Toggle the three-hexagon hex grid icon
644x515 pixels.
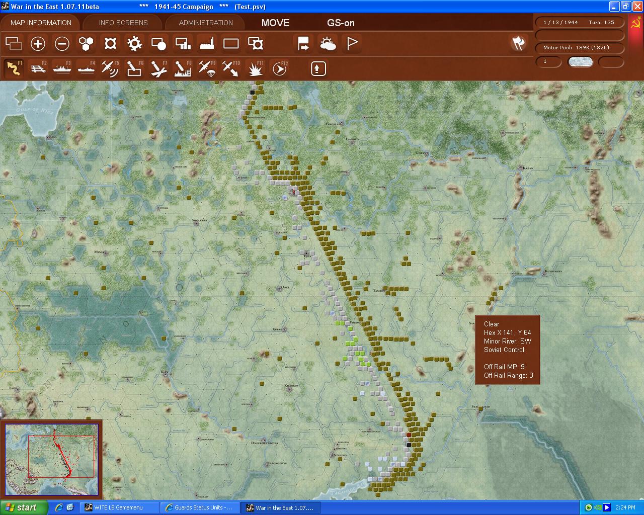point(87,44)
